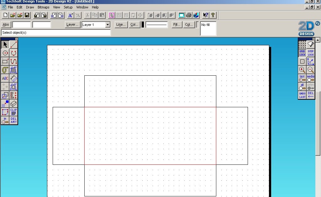Enable GRID LOCK
The height and width of the screenshot is (197, 321).
(302, 53)
